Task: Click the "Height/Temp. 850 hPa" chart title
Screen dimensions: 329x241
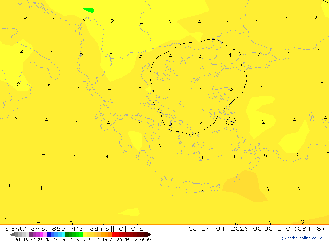Action: coord(41,229)
